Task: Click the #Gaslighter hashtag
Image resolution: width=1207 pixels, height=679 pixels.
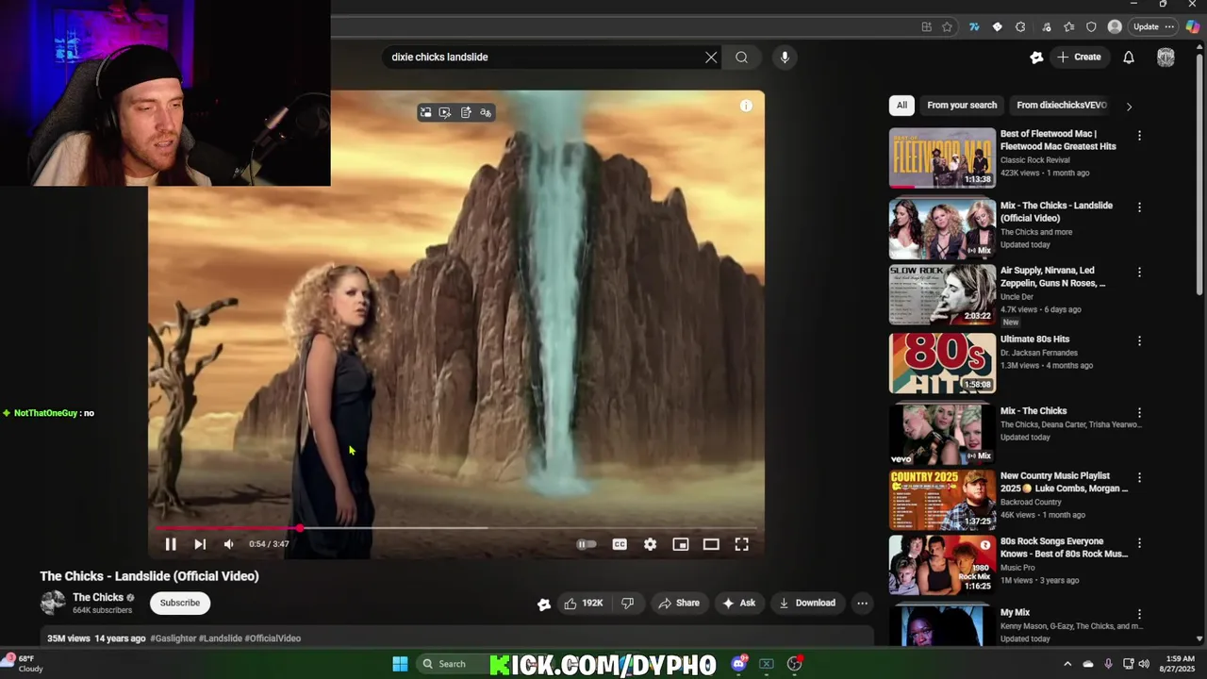Action: tap(173, 638)
